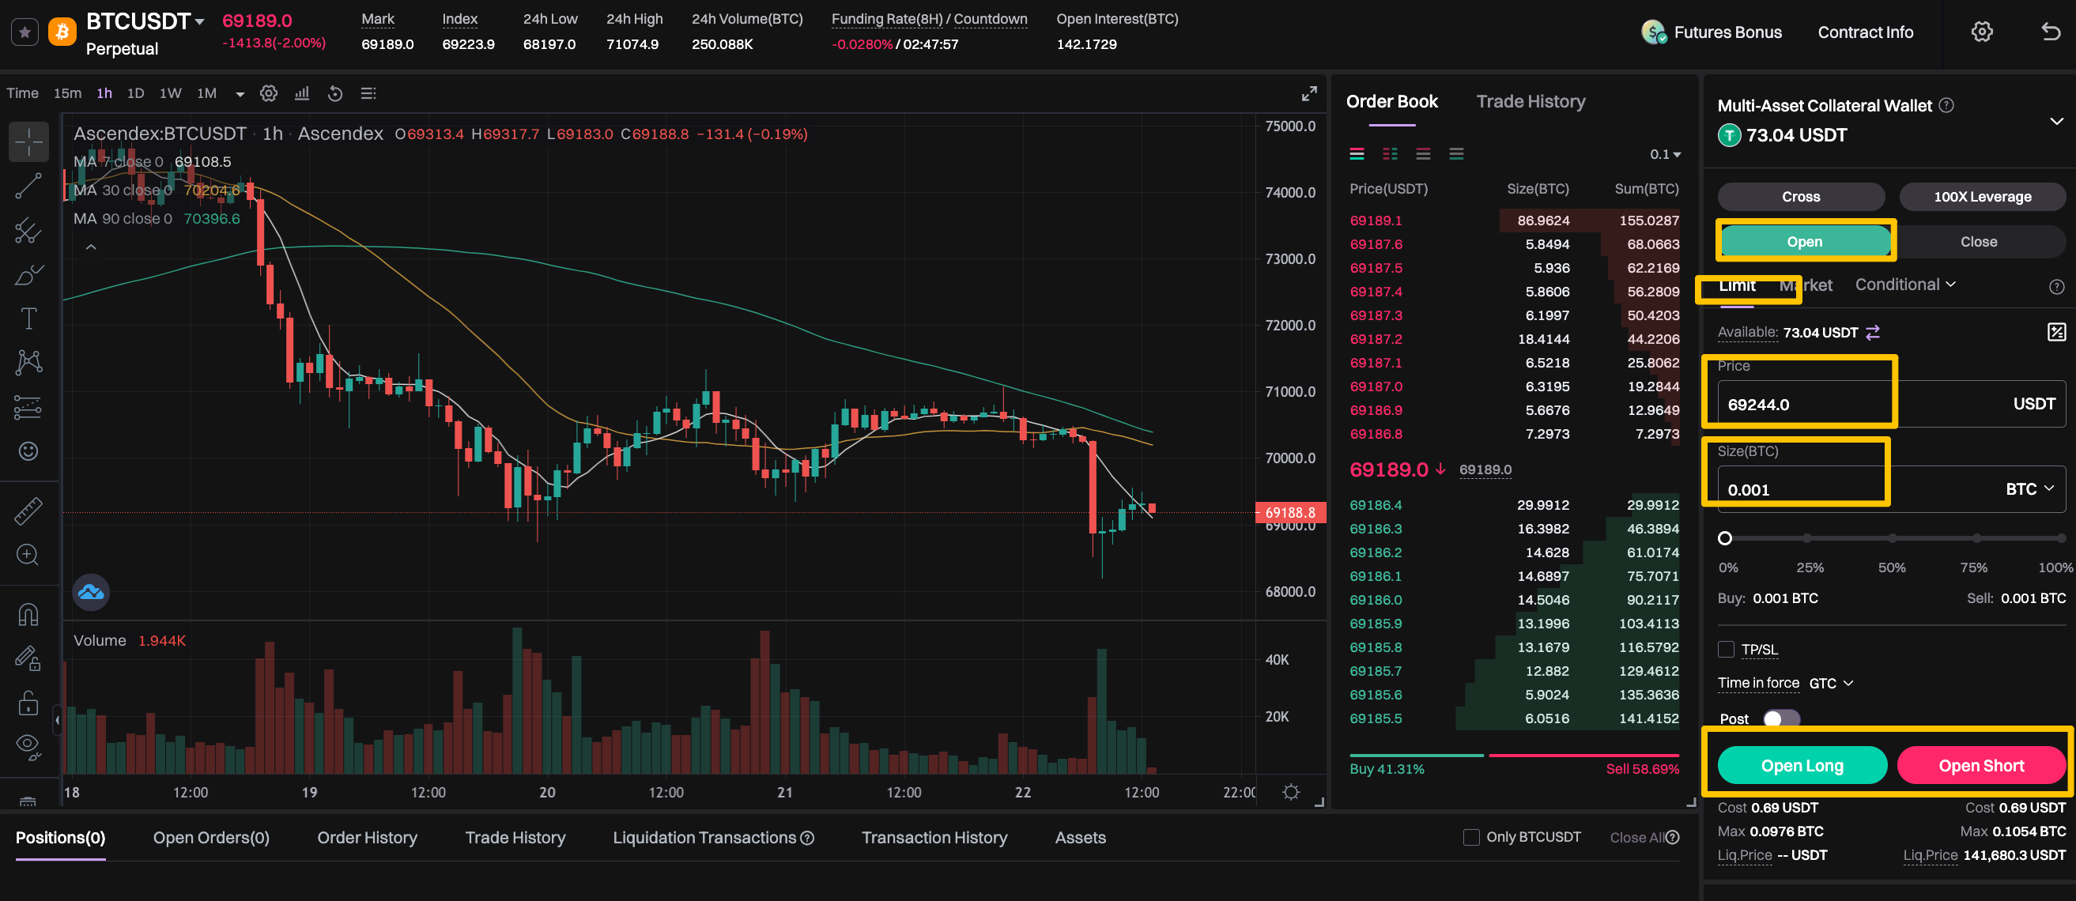Toggle the Post switch on
This screenshot has width=2076, height=901.
pyautogui.click(x=1781, y=718)
